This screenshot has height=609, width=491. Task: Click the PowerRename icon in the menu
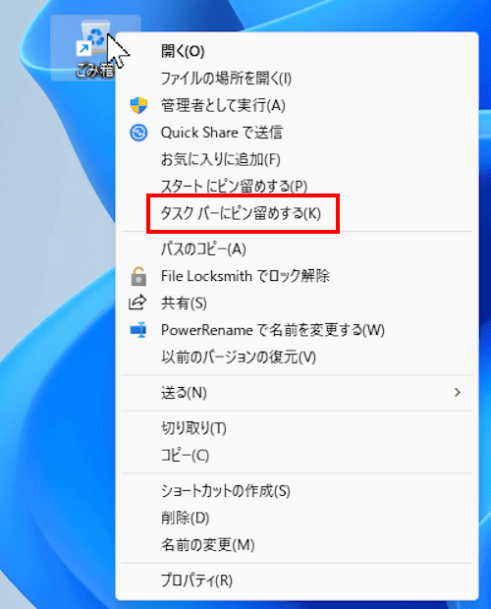click(138, 330)
